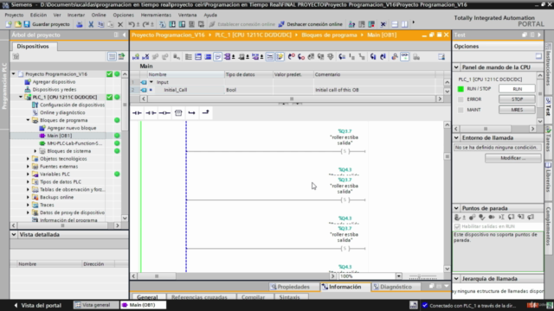
Task: Open accessible devices icon in toolbar
Action: coord(352,24)
